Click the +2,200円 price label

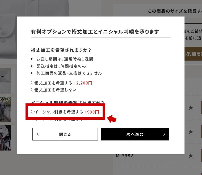click(x=83, y=83)
